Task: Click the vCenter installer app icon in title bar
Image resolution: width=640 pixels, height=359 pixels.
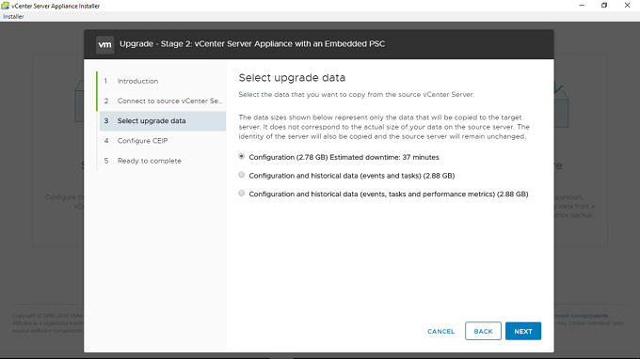Action: click(x=5, y=6)
